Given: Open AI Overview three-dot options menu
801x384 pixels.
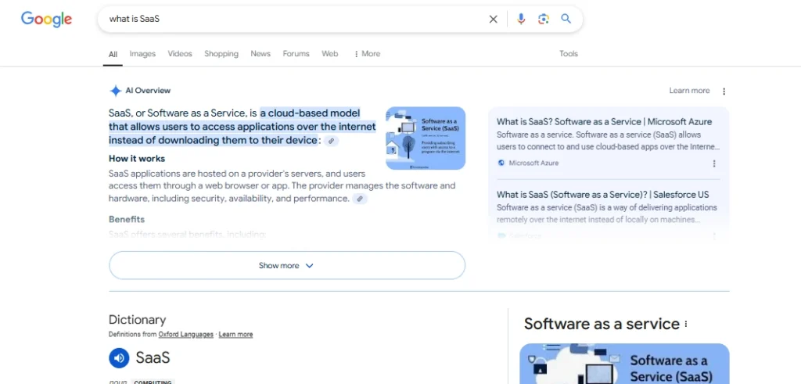Looking at the screenshot, I should [724, 92].
